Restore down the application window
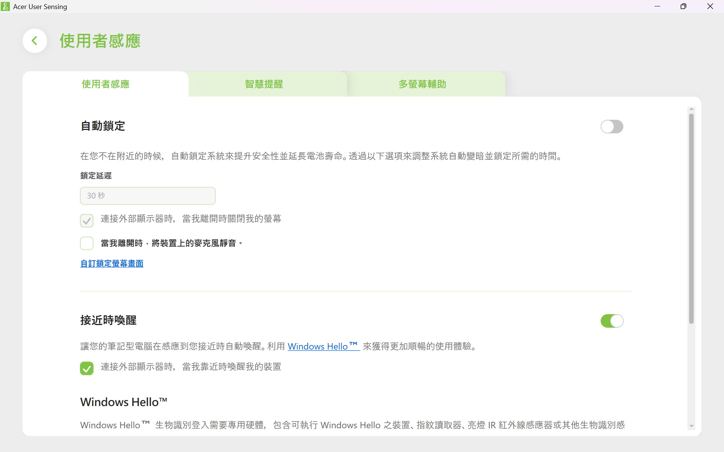 pyautogui.click(x=683, y=6)
